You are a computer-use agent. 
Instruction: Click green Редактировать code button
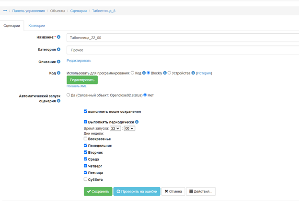(82, 80)
